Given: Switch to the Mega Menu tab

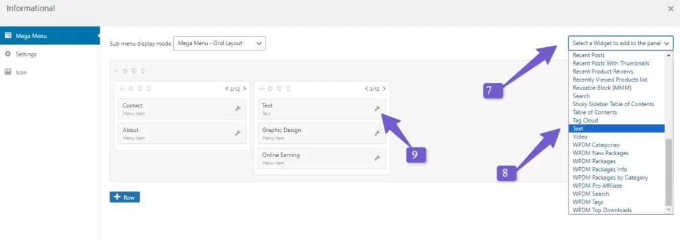Looking at the screenshot, I should (x=50, y=36).
